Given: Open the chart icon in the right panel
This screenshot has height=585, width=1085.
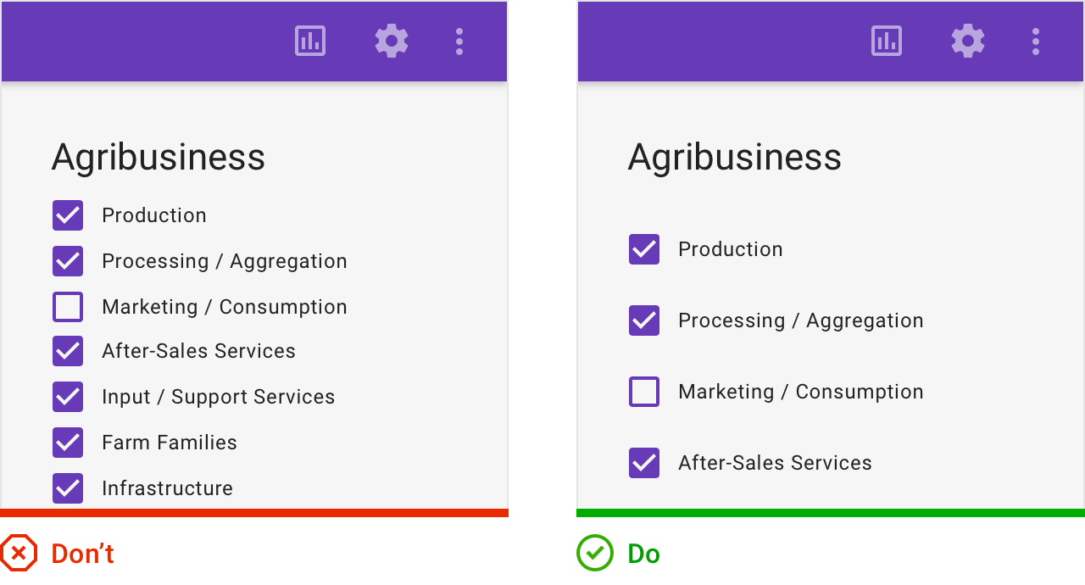Looking at the screenshot, I should pos(887,41).
